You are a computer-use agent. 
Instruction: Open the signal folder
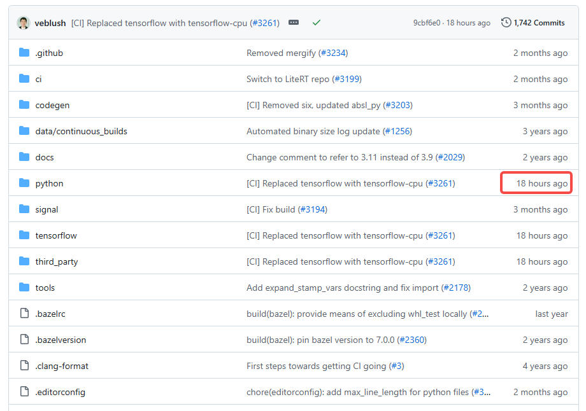point(46,210)
